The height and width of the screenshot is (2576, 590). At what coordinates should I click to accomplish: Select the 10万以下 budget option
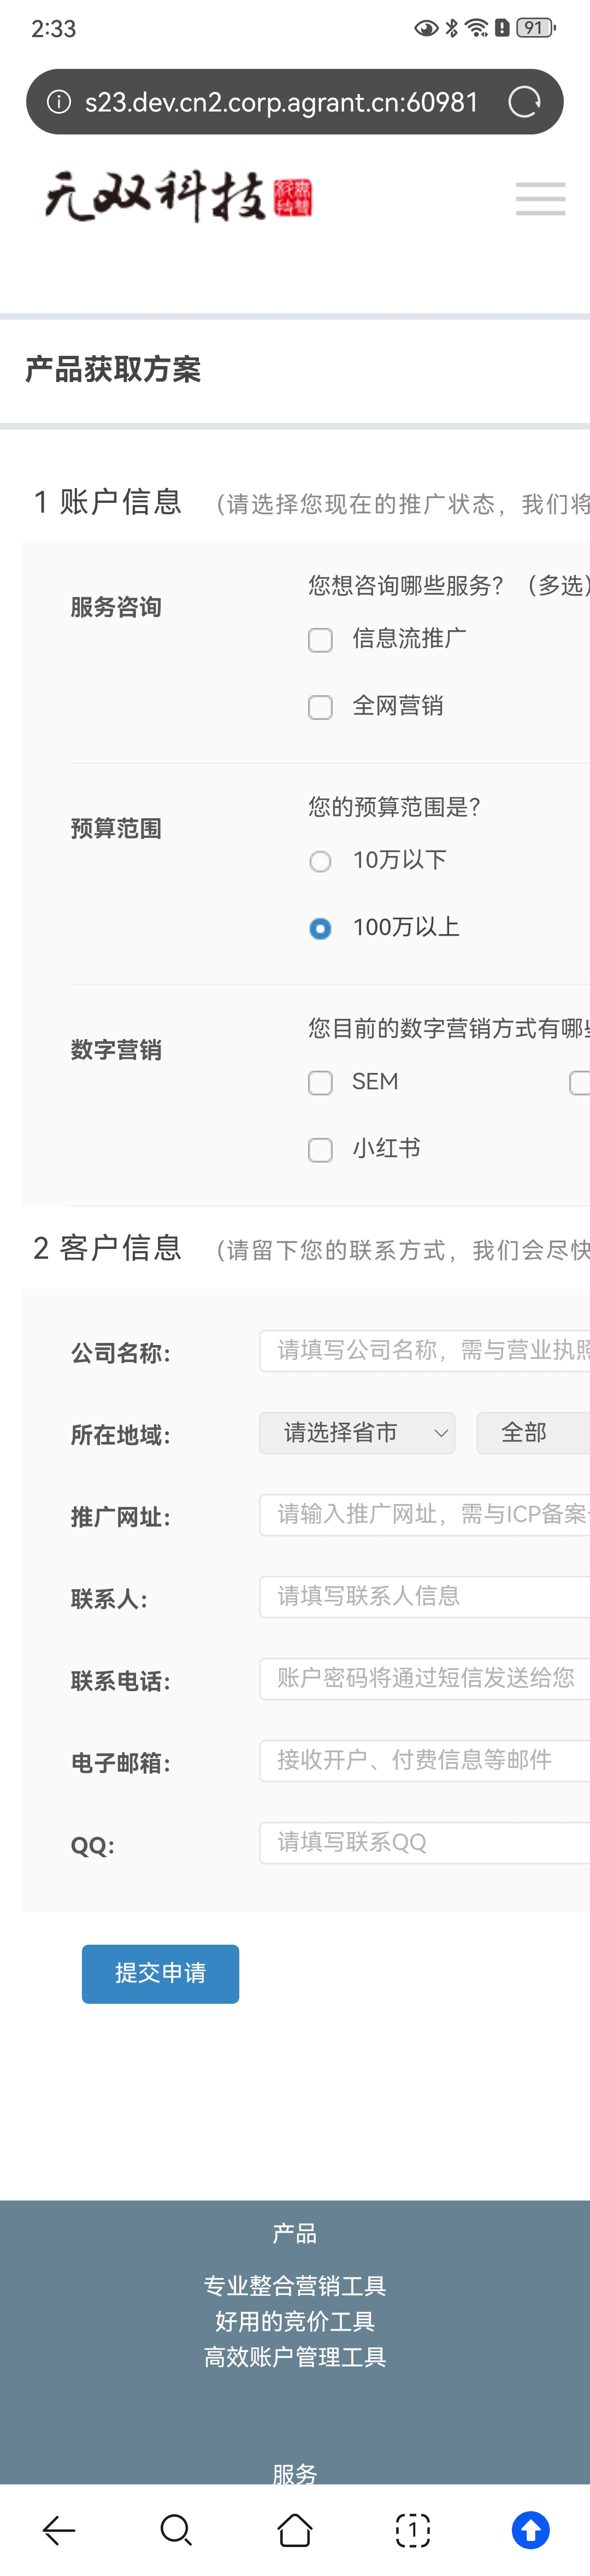tap(320, 861)
